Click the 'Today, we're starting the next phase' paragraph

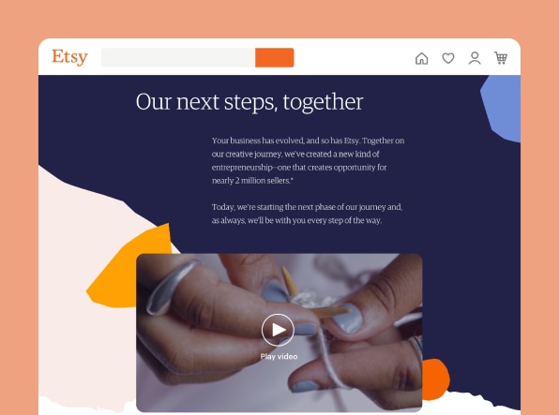coord(308,214)
